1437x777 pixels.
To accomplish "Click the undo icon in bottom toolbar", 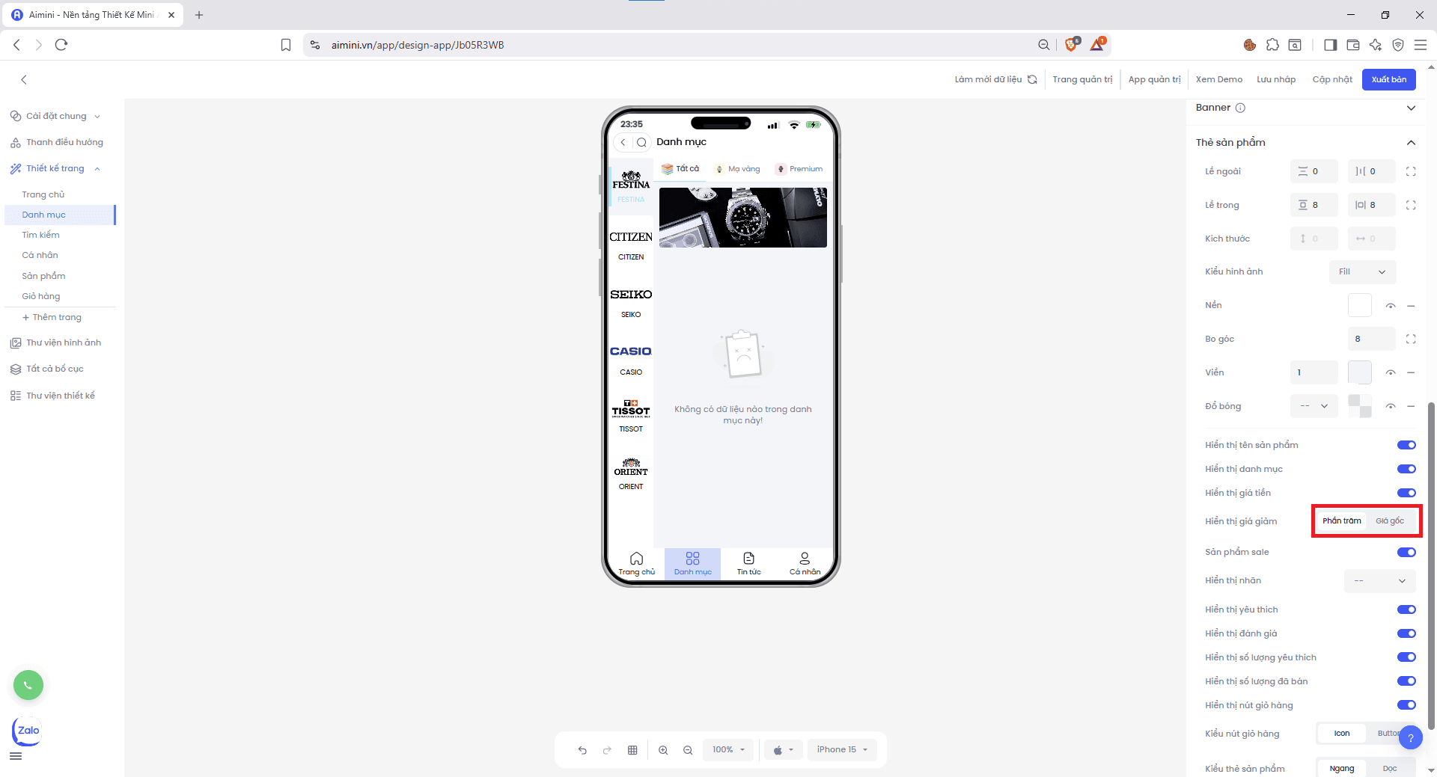I will point(582,750).
